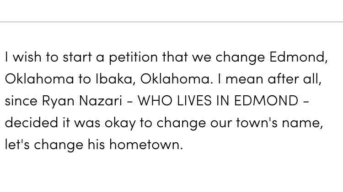This screenshot has height=192, width=343.
Task: Click the word "since"
Action: 21,102
